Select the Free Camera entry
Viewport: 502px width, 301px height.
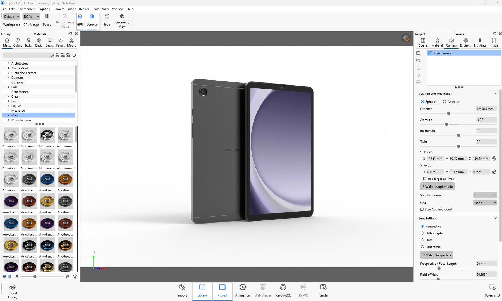[x=464, y=53]
